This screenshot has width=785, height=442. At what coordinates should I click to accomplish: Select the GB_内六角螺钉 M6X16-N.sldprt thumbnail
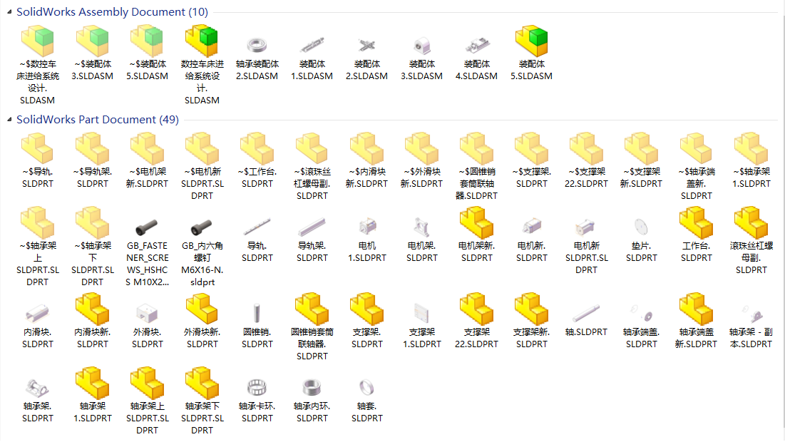202,227
